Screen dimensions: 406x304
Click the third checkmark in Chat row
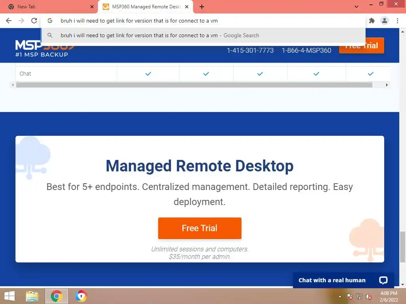(x=260, y=74)
